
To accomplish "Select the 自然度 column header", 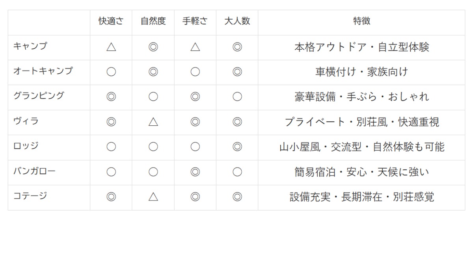I will [153, 22].
